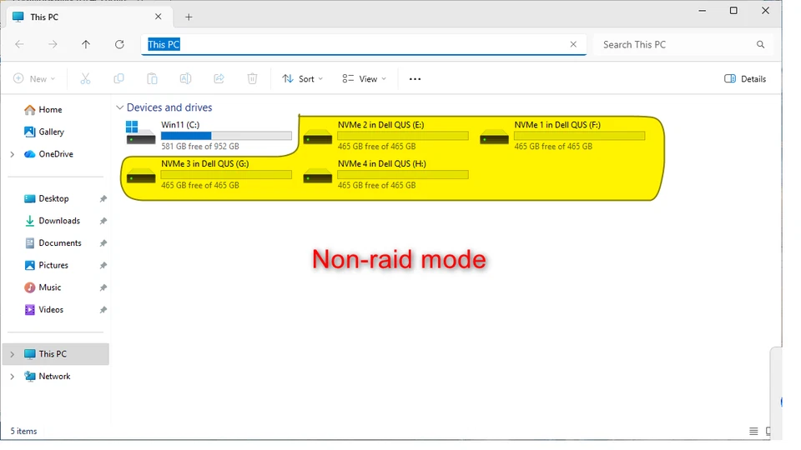Click '581 GB free of 952 GB' text
This screenshot has height=450, width=801.
(200, 147)
